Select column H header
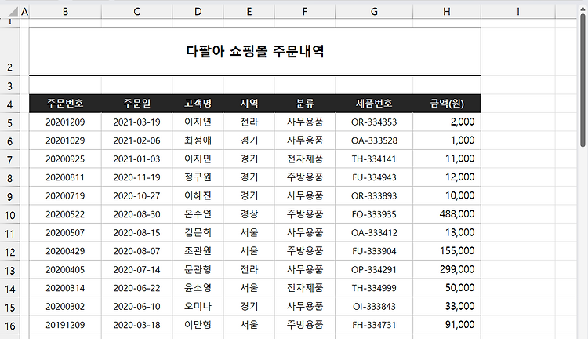 pyautogui.click(x=447, y=12)
